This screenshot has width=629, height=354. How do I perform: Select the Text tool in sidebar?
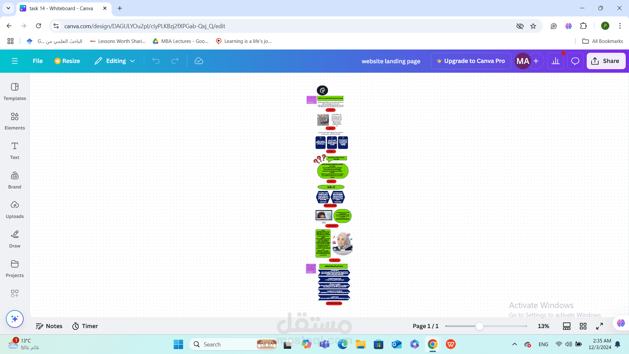[15, 150]
